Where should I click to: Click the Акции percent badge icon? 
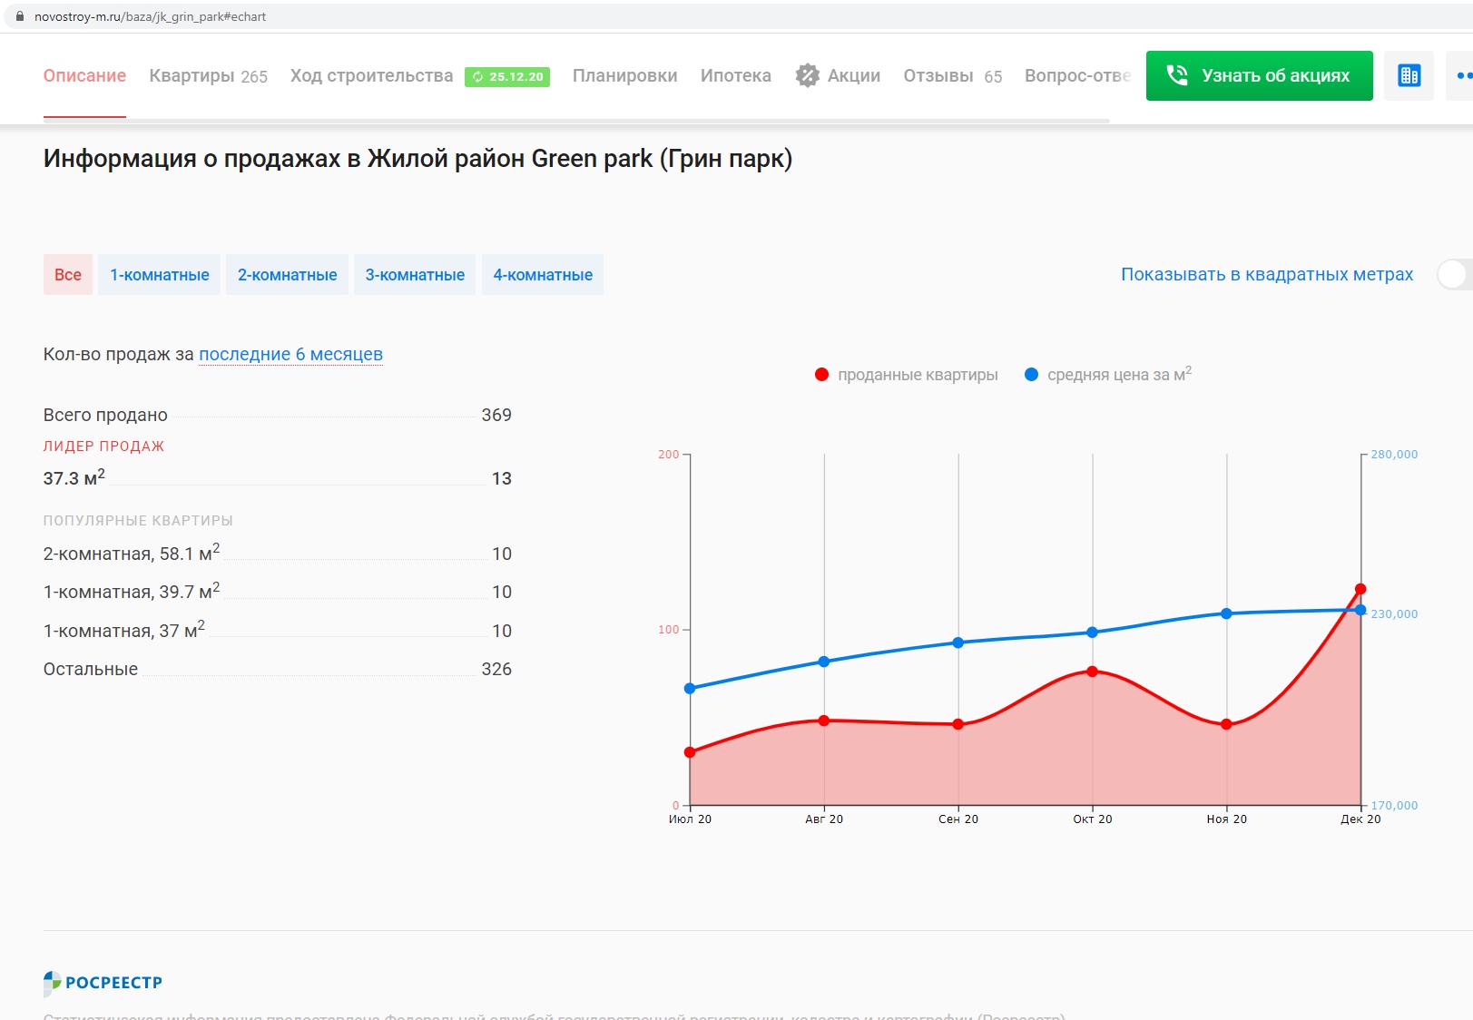pos(807,76)
